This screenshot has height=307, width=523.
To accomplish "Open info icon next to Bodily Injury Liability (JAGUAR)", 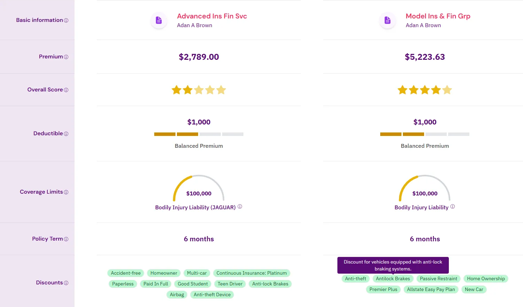I will tap(240, 207).
